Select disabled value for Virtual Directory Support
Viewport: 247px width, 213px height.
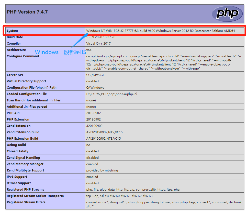tap(93, 81)
